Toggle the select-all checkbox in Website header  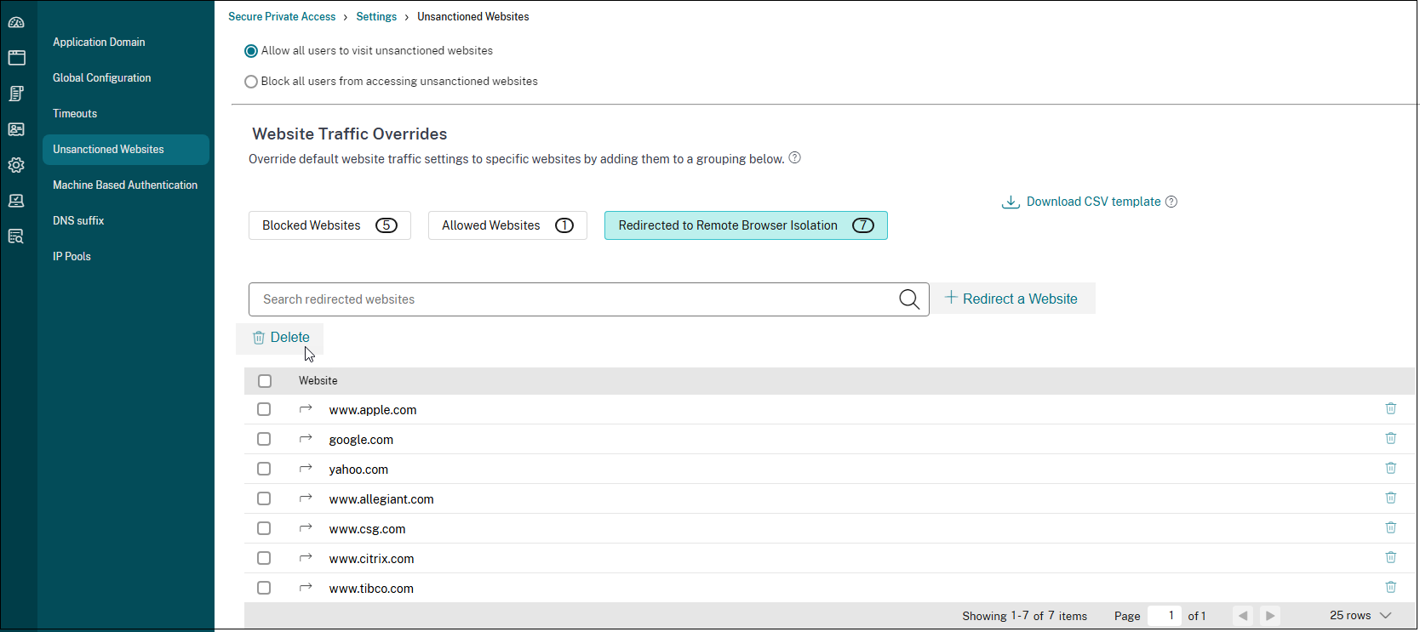(265, 381)
